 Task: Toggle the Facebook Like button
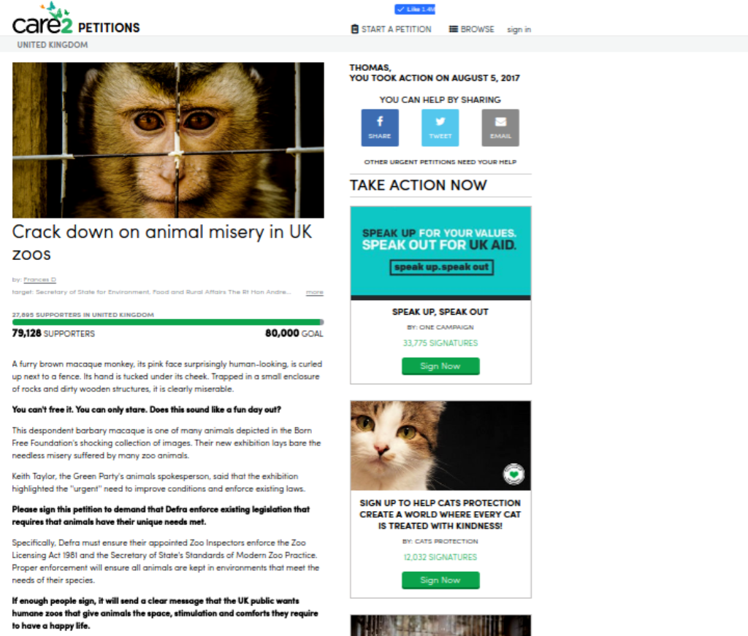point(415,9)
